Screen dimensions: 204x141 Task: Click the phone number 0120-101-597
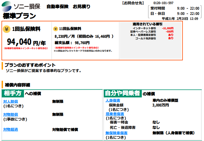[x=164, y=3]
